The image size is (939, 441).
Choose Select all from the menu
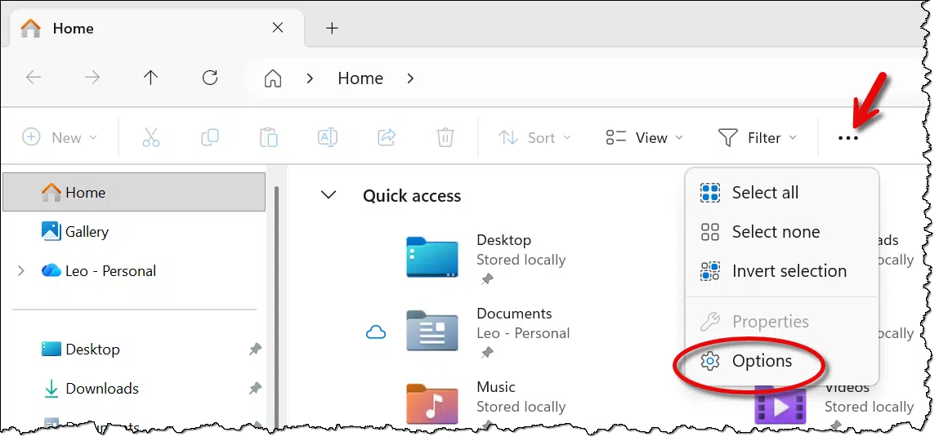[764, 193]
